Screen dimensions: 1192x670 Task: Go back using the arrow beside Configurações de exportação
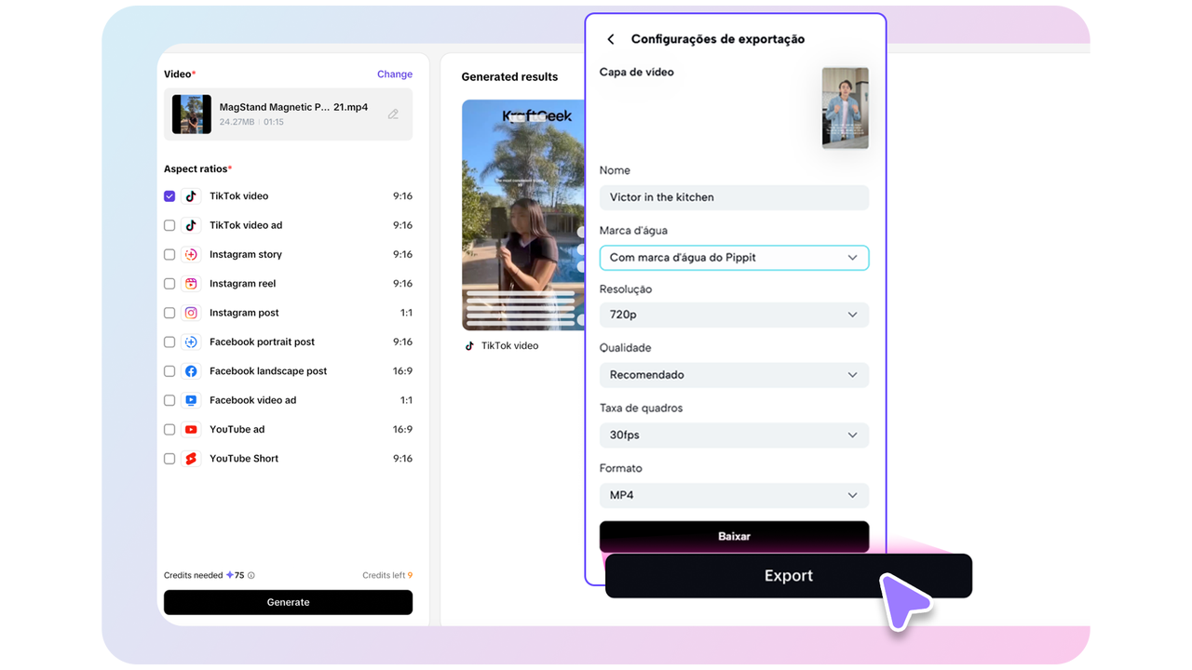[611, 39]
